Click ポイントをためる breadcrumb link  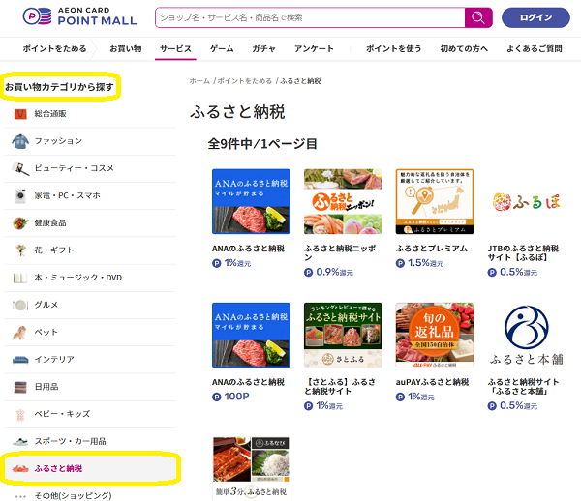point(245,81)
